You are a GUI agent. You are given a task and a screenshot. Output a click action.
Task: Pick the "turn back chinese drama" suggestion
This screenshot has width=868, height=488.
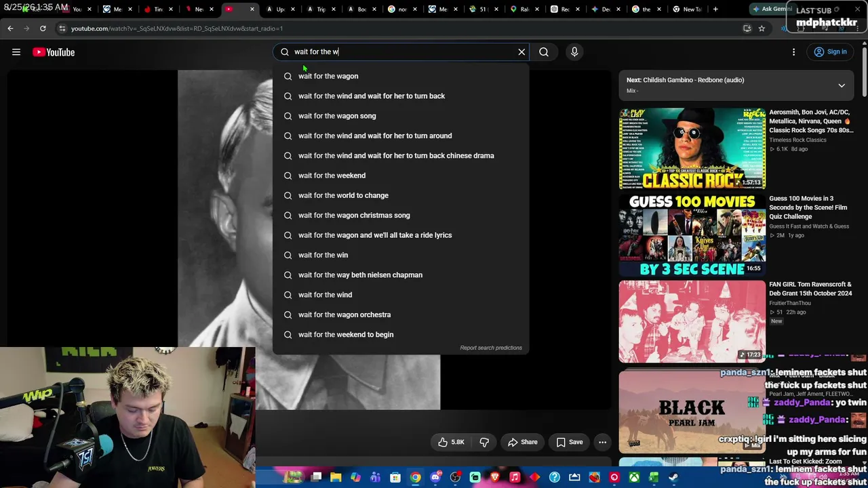coord(400,156)
